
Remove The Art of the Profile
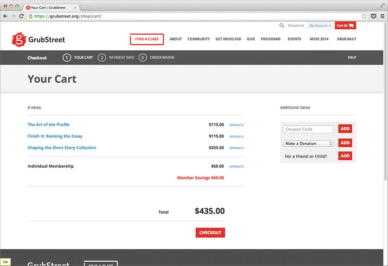[237, 125]
